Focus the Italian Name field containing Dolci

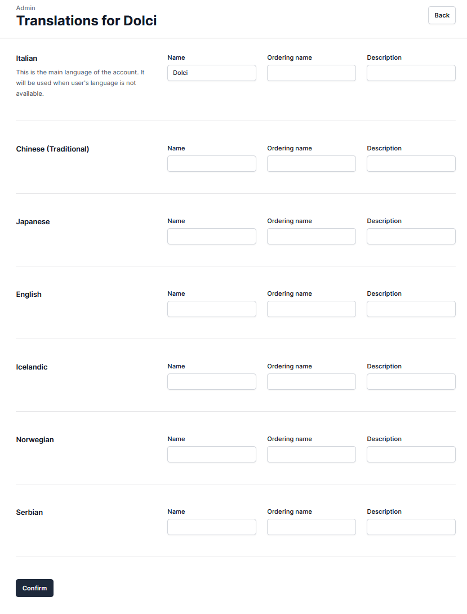point(211,73)
